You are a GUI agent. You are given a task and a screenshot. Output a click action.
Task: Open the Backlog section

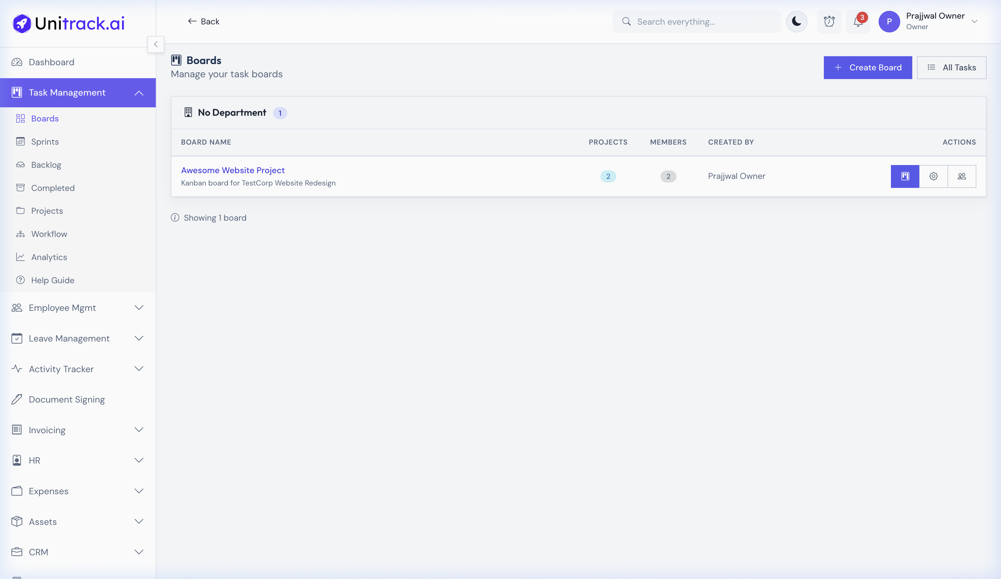(x=47, y=164)
